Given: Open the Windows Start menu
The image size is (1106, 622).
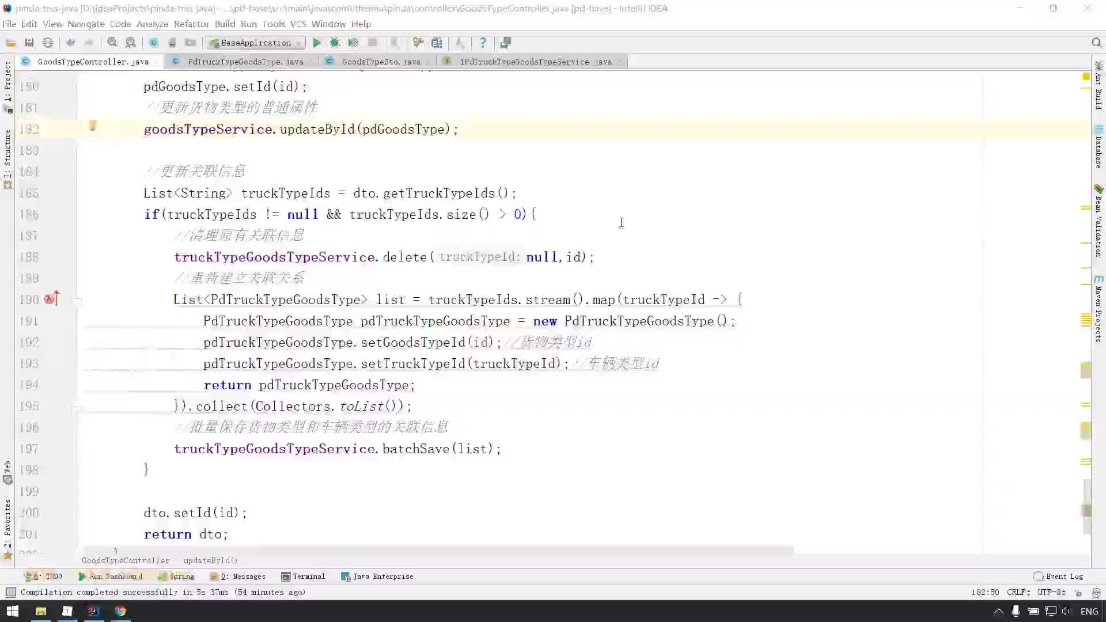Looking at the screenshot, I should pos(12,611).
